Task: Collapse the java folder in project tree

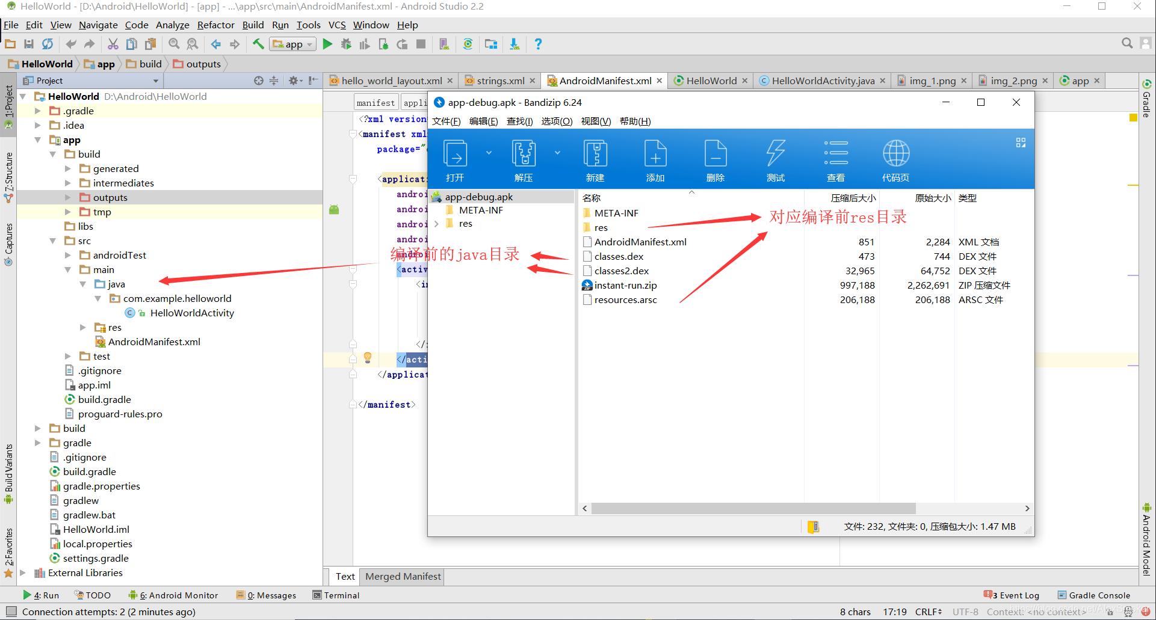Action: pyautogui.click(x=83, y=284)
